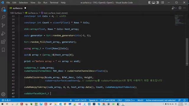Open the Explorer view in activity bar
This screenshot has height=106, width=189.
click(x=3, y=9)
